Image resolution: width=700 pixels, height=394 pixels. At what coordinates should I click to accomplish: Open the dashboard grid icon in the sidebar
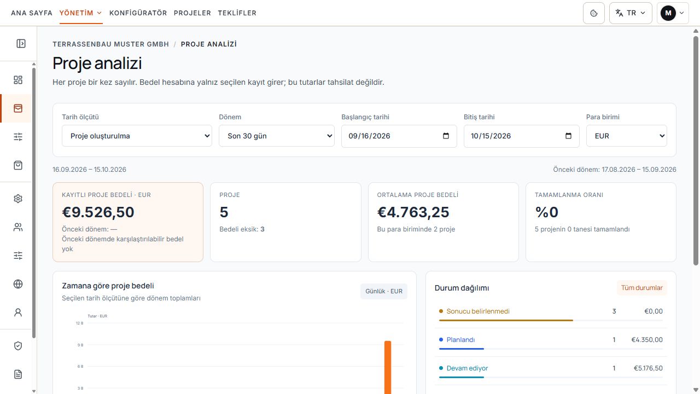(x=18, y=80)
